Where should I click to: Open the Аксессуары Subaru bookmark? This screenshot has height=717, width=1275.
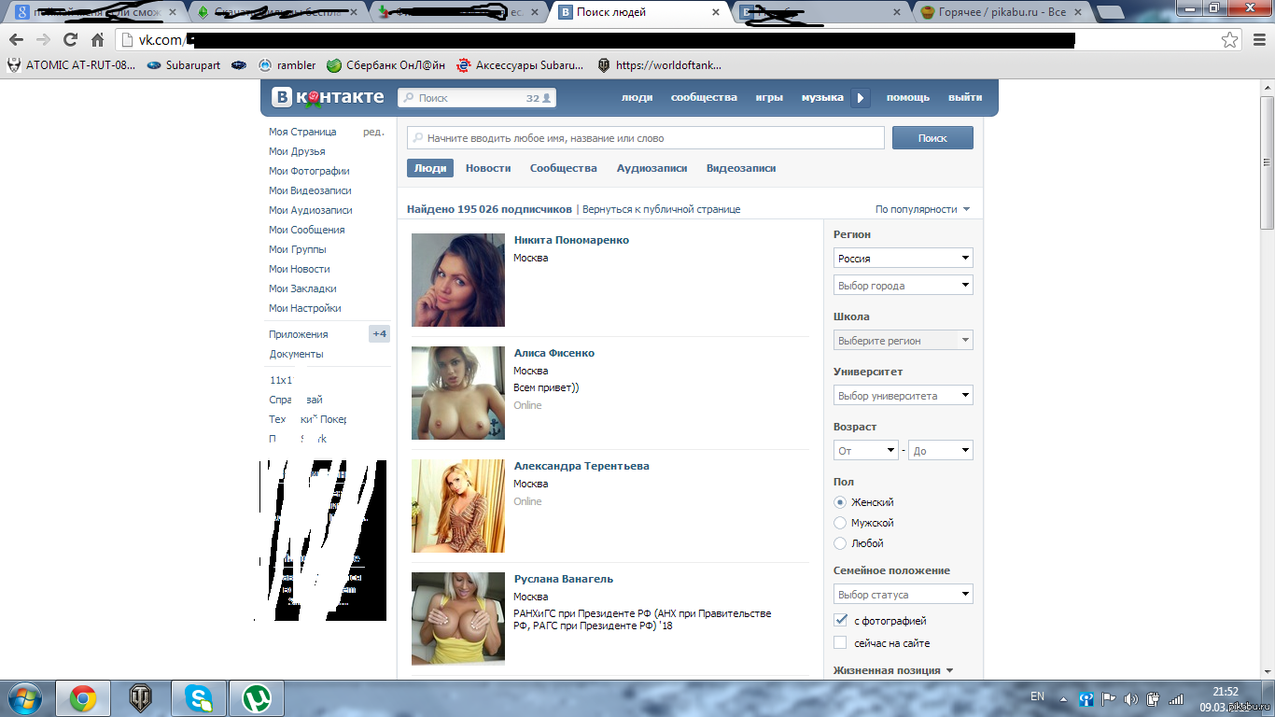520,65
